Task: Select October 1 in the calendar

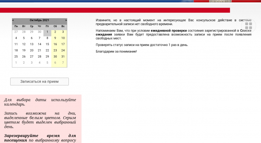Action: point(47,32)
